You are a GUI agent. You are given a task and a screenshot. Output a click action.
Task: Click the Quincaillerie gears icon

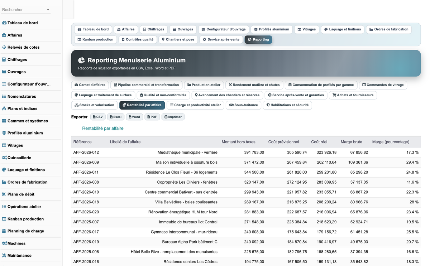4,158
